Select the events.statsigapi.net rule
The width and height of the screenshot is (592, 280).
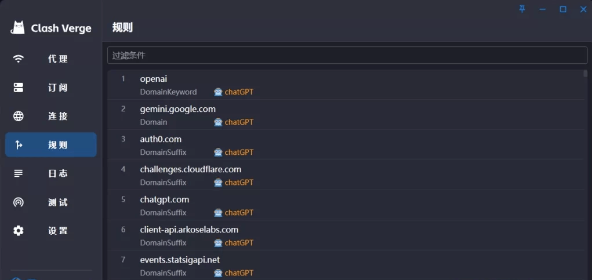point(180,260)
